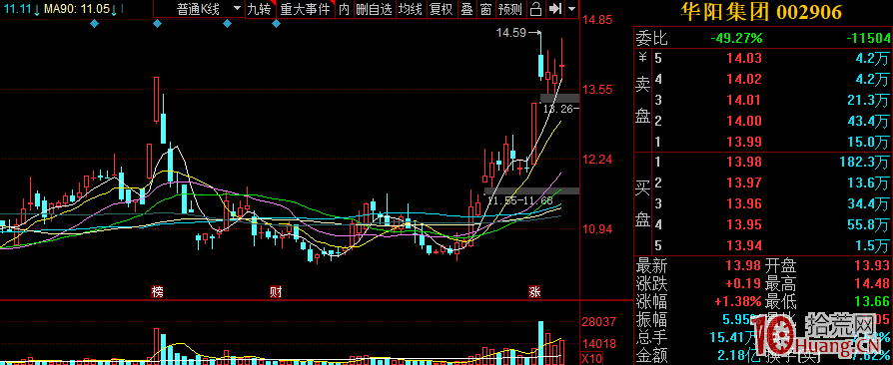Select buy level 1 price 13.98 in buy book

click(745, 163)
